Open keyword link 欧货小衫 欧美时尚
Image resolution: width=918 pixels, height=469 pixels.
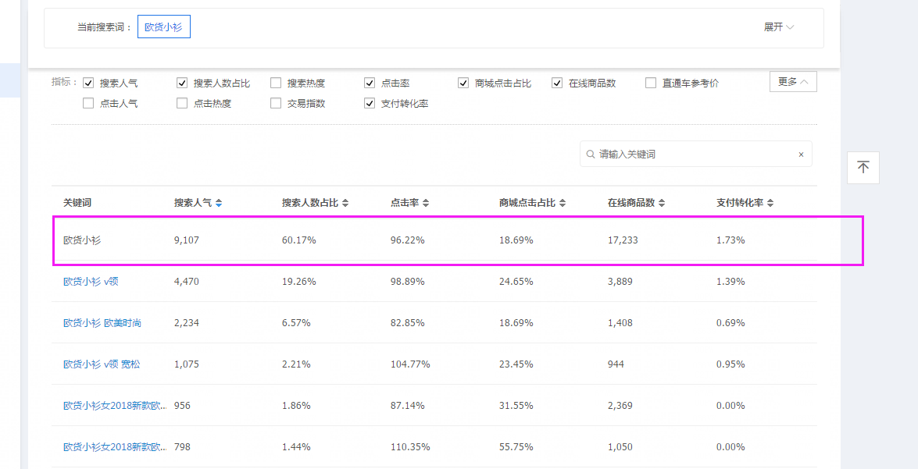pos(102,323)
